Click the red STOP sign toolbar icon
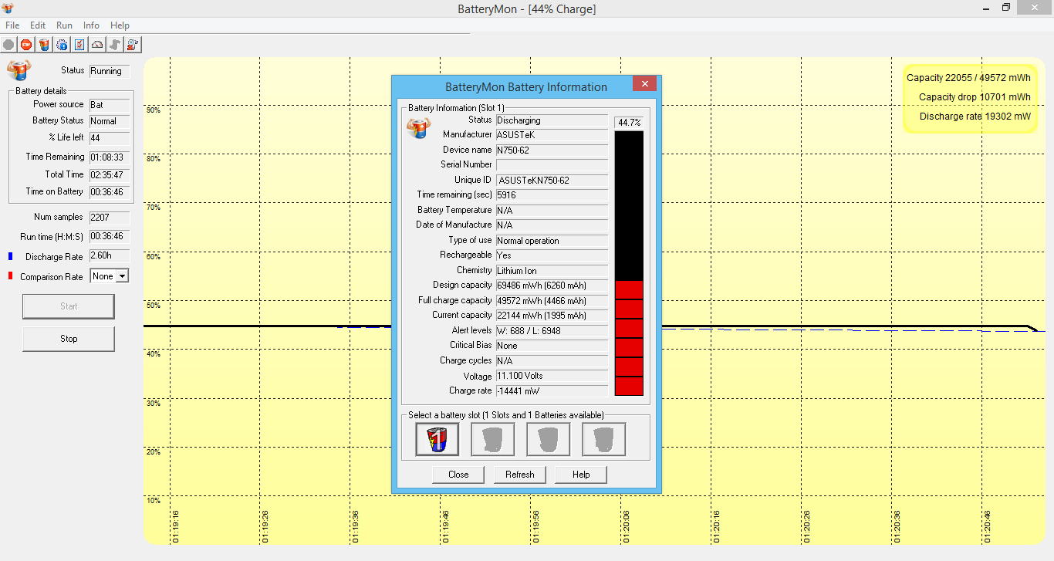Screen dimensions: 1054x561 [26, 45]
